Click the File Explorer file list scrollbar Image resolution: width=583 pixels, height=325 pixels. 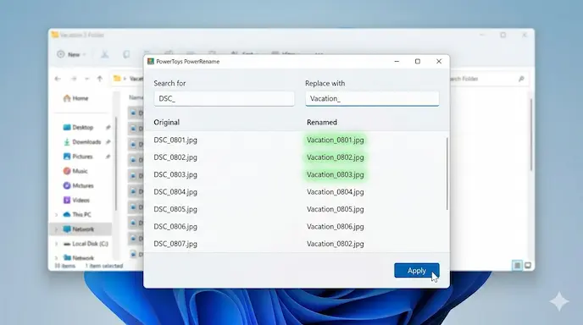tap(531, 135)
